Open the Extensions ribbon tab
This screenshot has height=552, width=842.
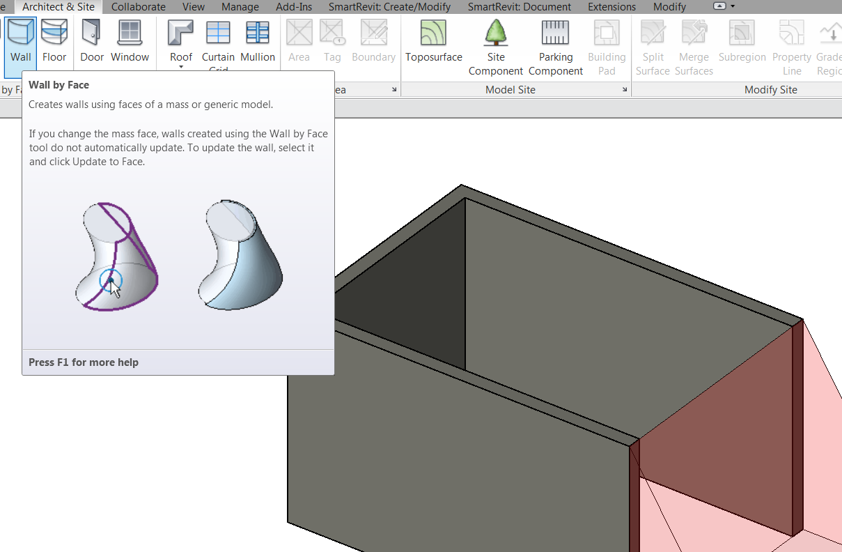pos(611,7)
